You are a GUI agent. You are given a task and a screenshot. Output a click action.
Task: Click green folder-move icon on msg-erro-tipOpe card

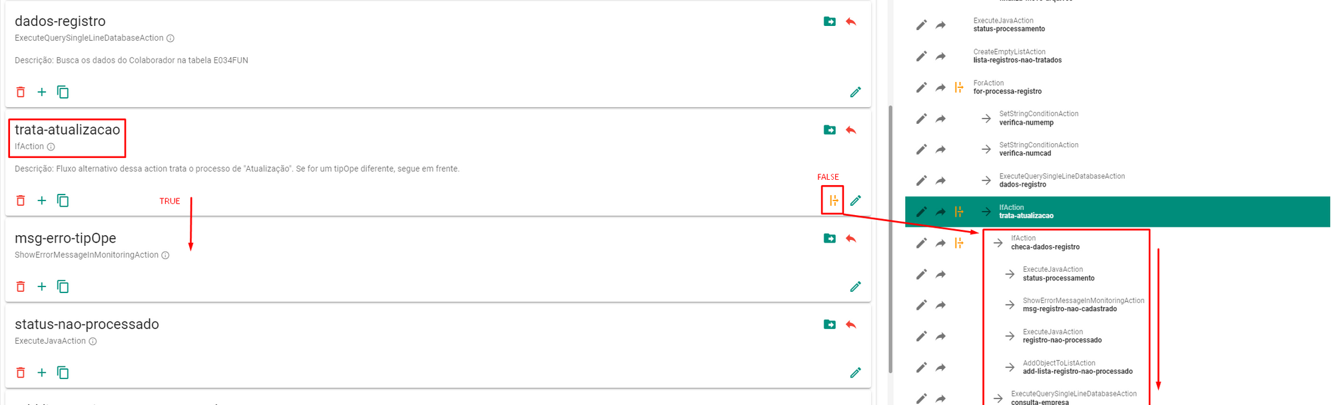tap(830, 238)
